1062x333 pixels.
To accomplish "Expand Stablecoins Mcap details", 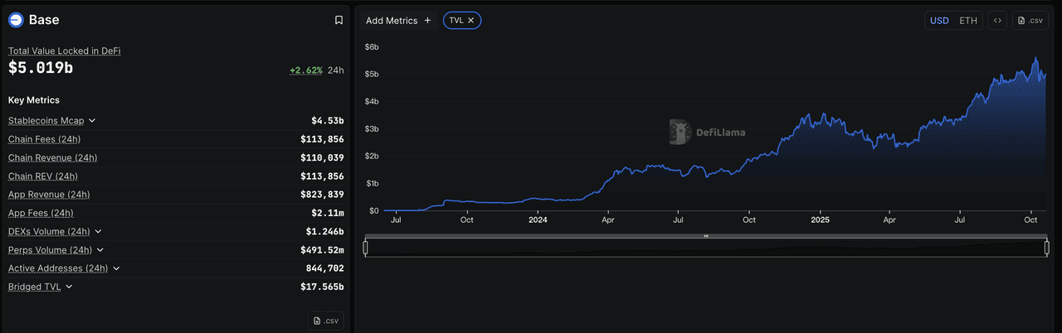I will click(92, 121).
